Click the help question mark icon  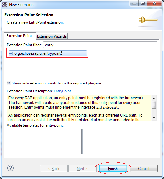(x=11, y=168)
